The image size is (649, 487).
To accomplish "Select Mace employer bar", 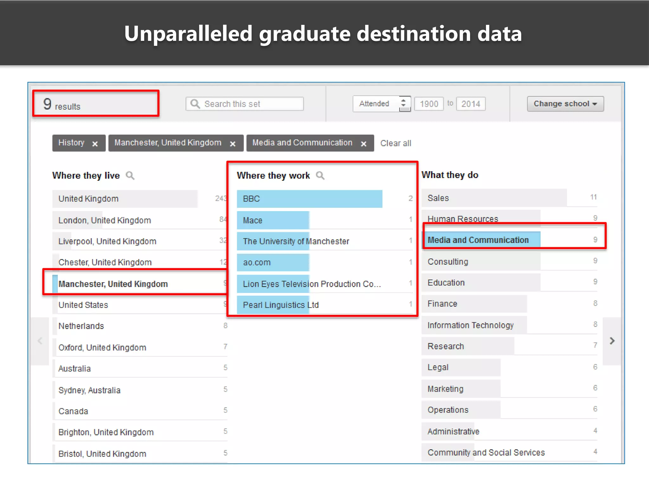I will 325,220.
